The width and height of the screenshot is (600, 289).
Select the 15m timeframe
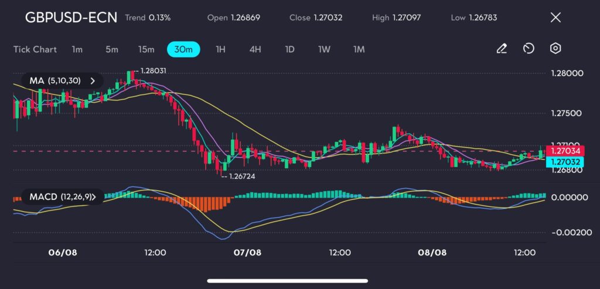click(146, 49)
